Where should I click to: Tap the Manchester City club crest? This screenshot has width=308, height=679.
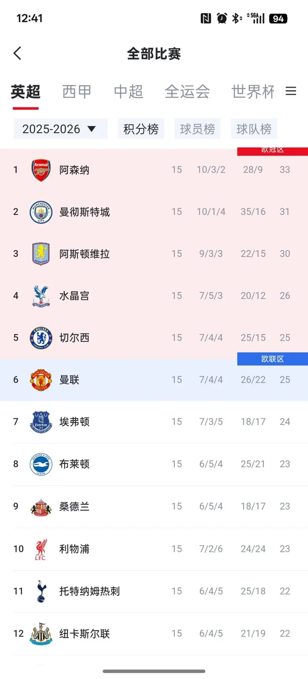pyautogui.click(x=41, y=212)
